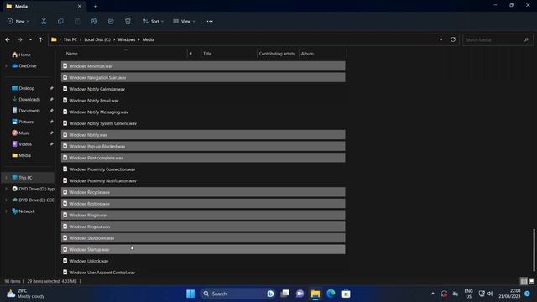Expand Network tree node

[x=6, y=211]
